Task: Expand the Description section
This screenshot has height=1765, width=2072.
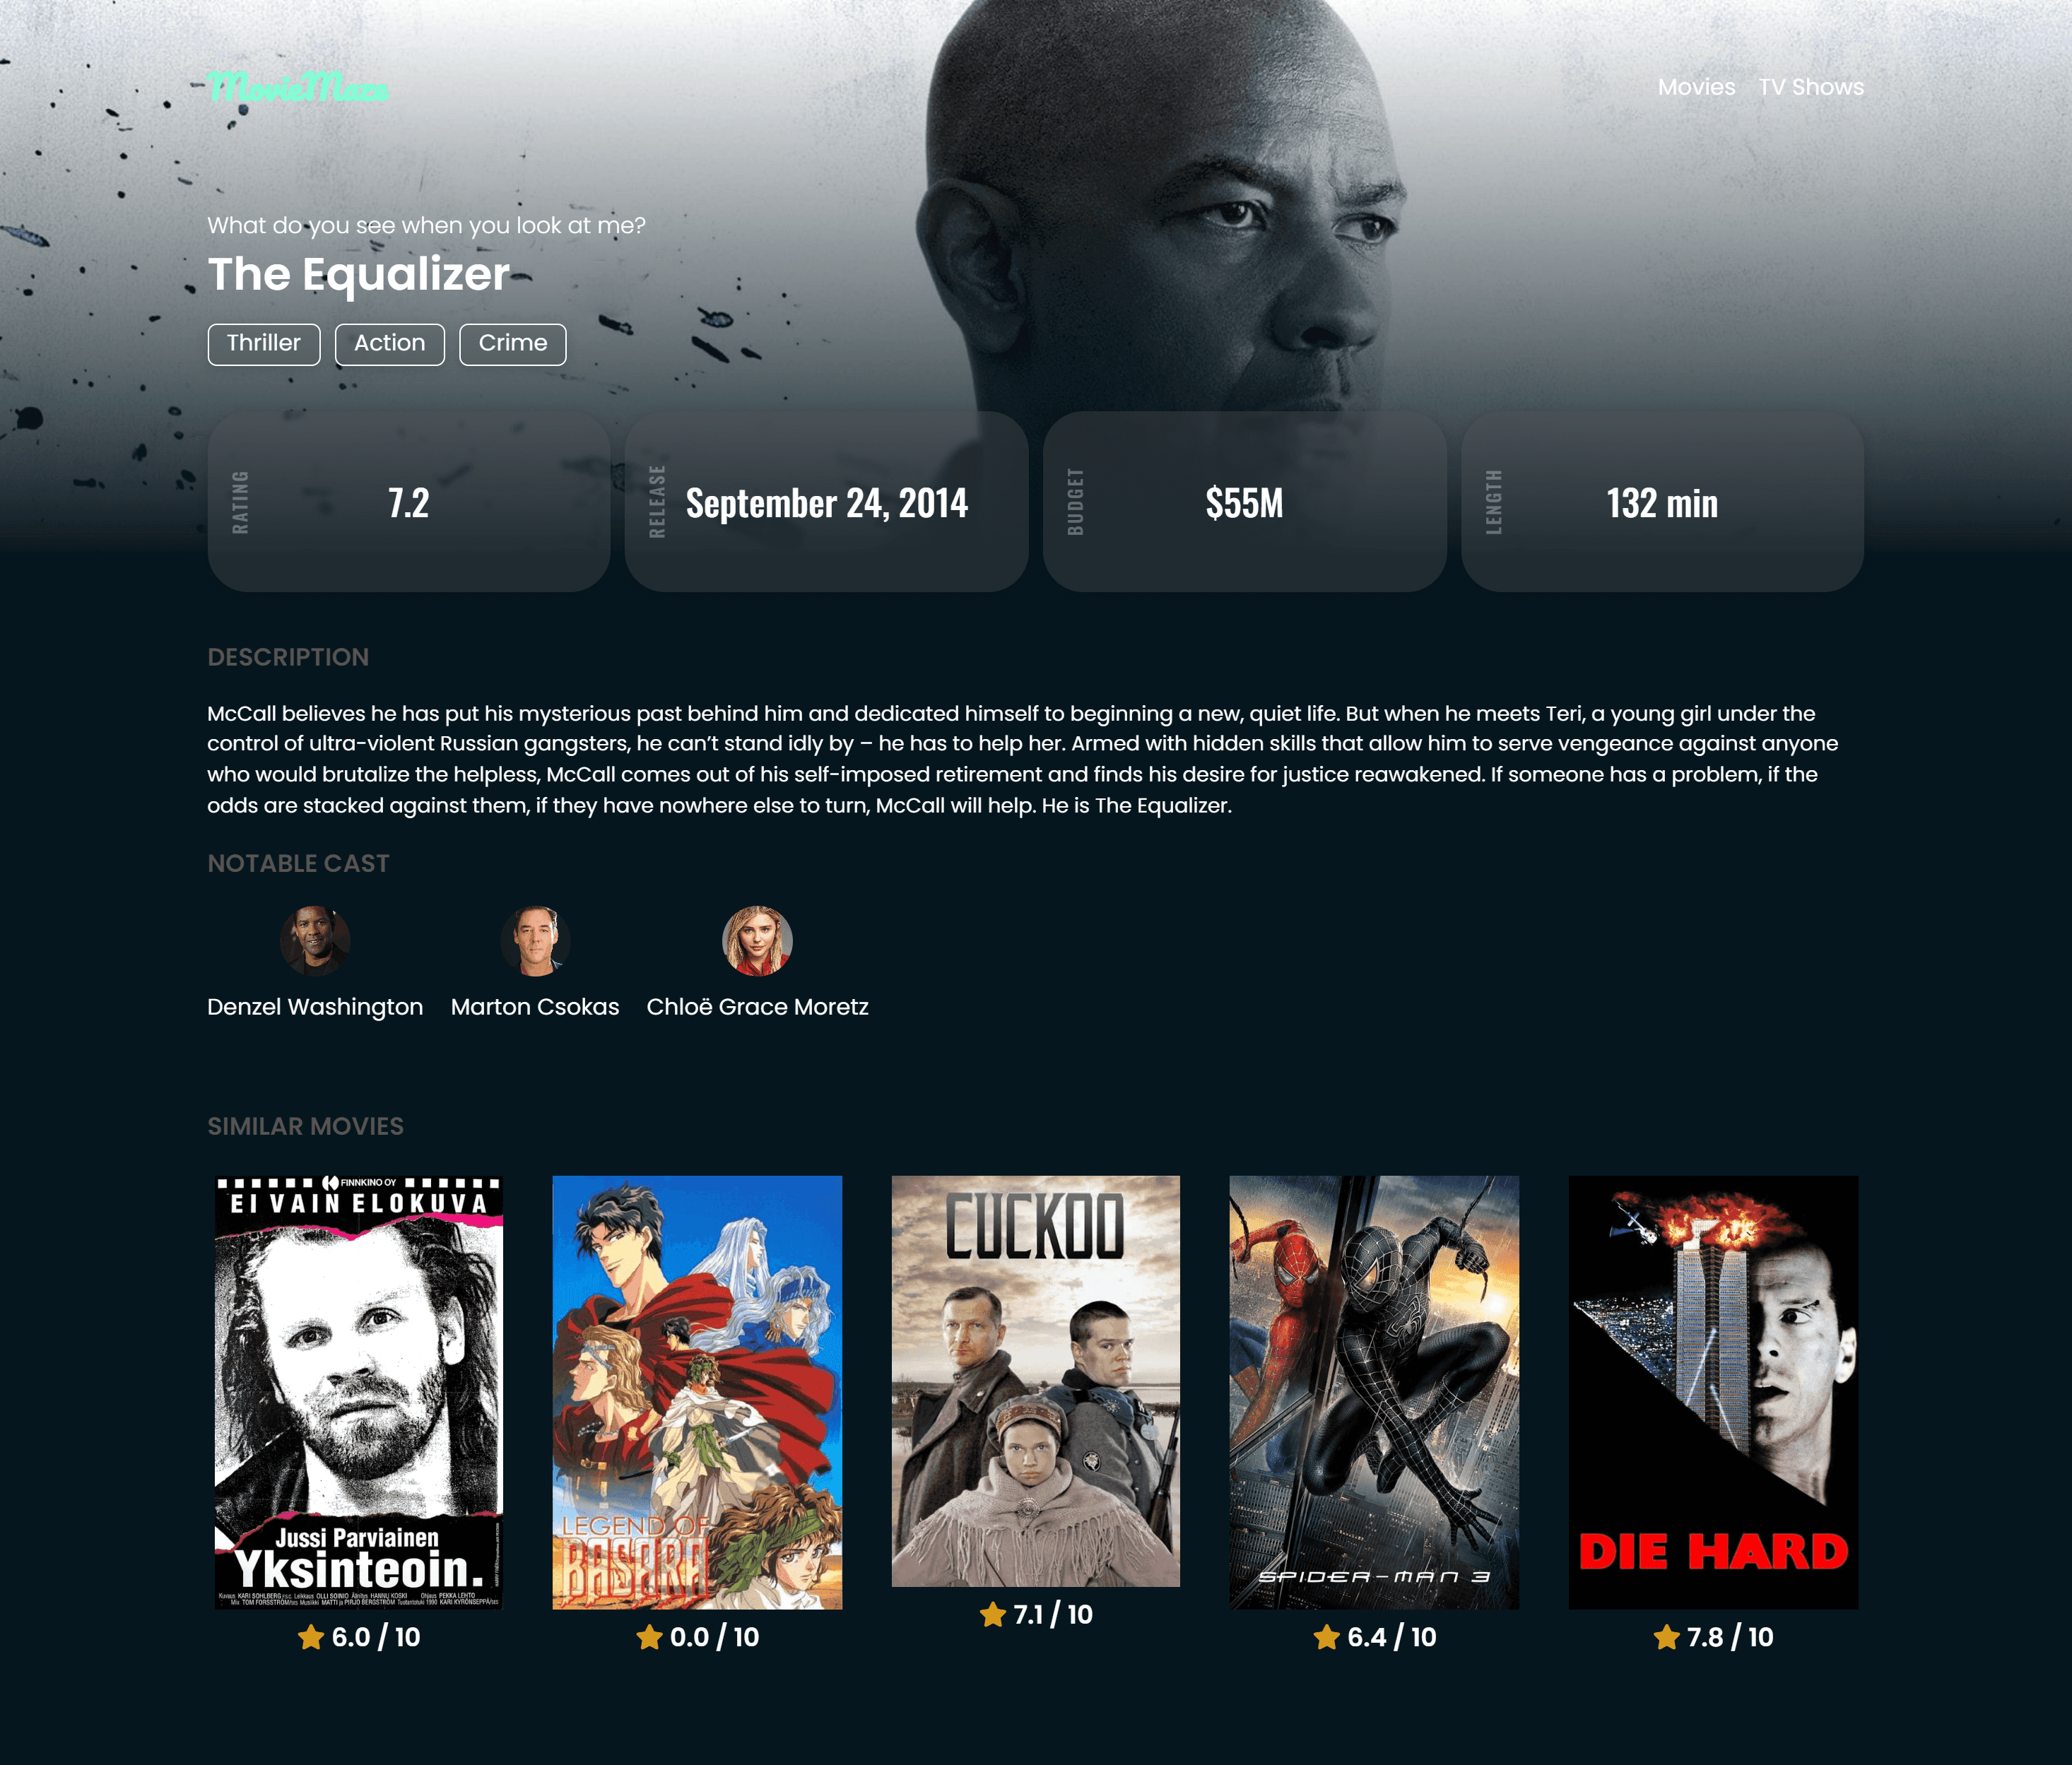Action: point(287,656)
